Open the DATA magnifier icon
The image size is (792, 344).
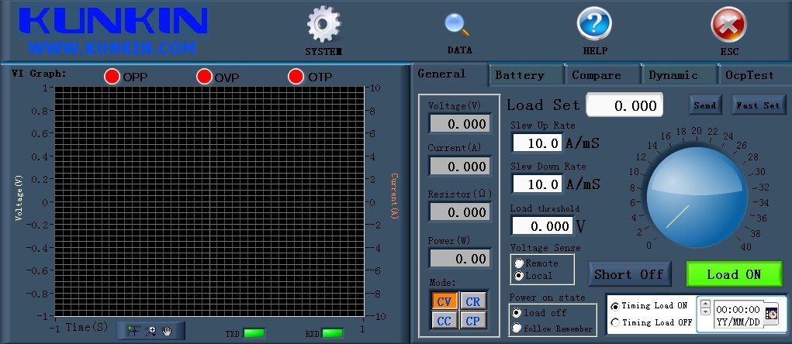[x=458, y=25]
